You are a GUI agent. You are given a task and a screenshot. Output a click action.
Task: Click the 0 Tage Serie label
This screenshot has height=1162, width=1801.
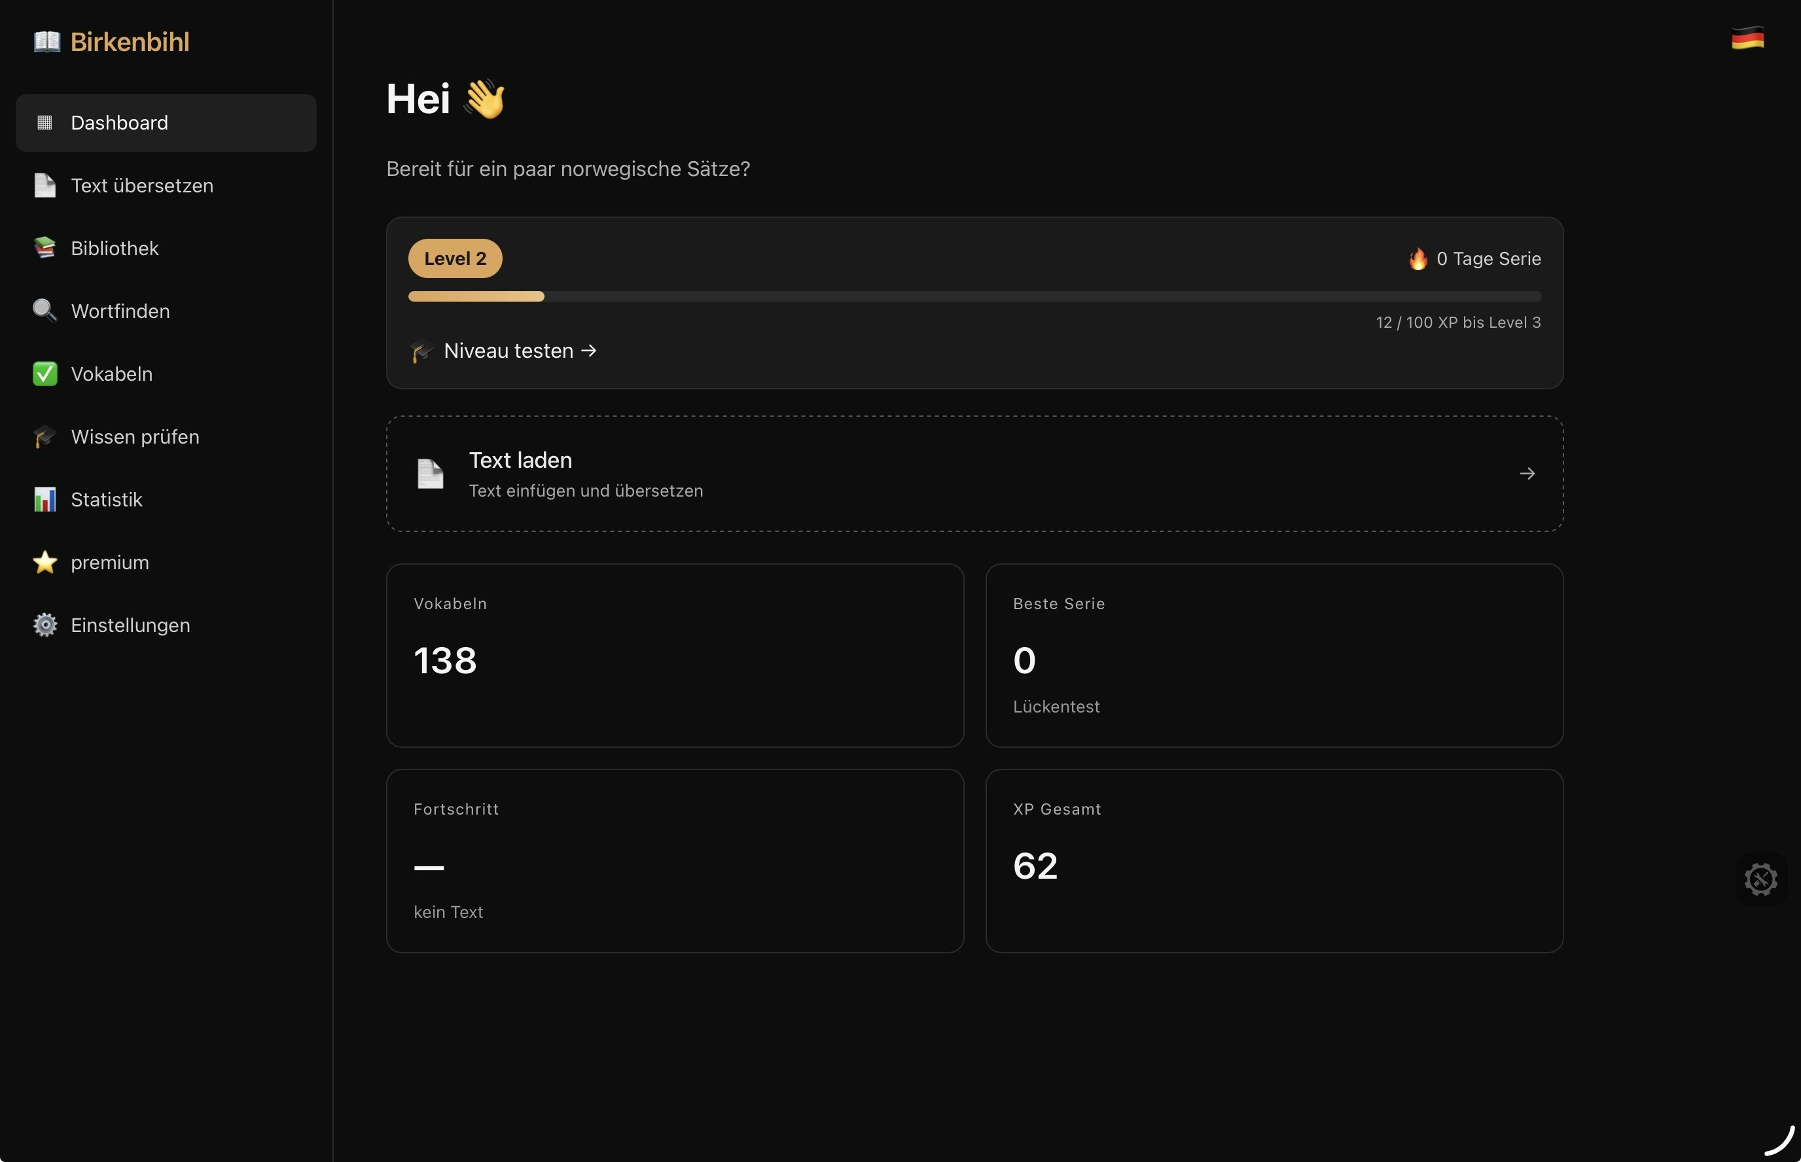[1488, 259]
